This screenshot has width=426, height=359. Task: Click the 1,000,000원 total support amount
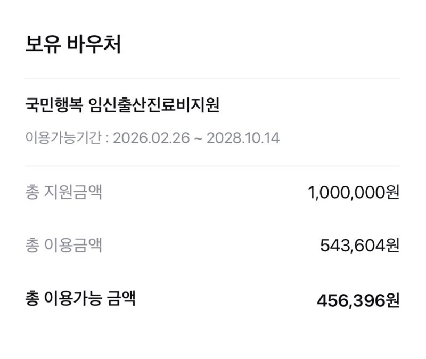[354, 192]
